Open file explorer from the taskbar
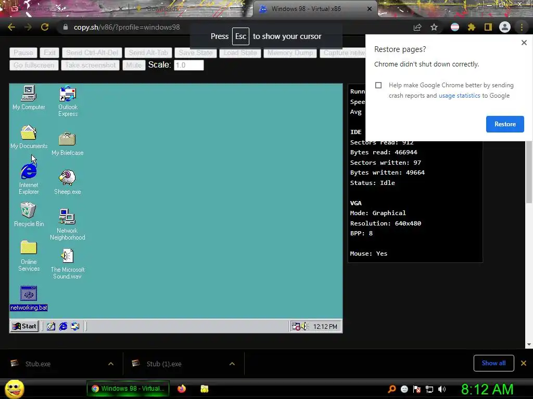The image size is (533, 399). [x=204, y=389]
